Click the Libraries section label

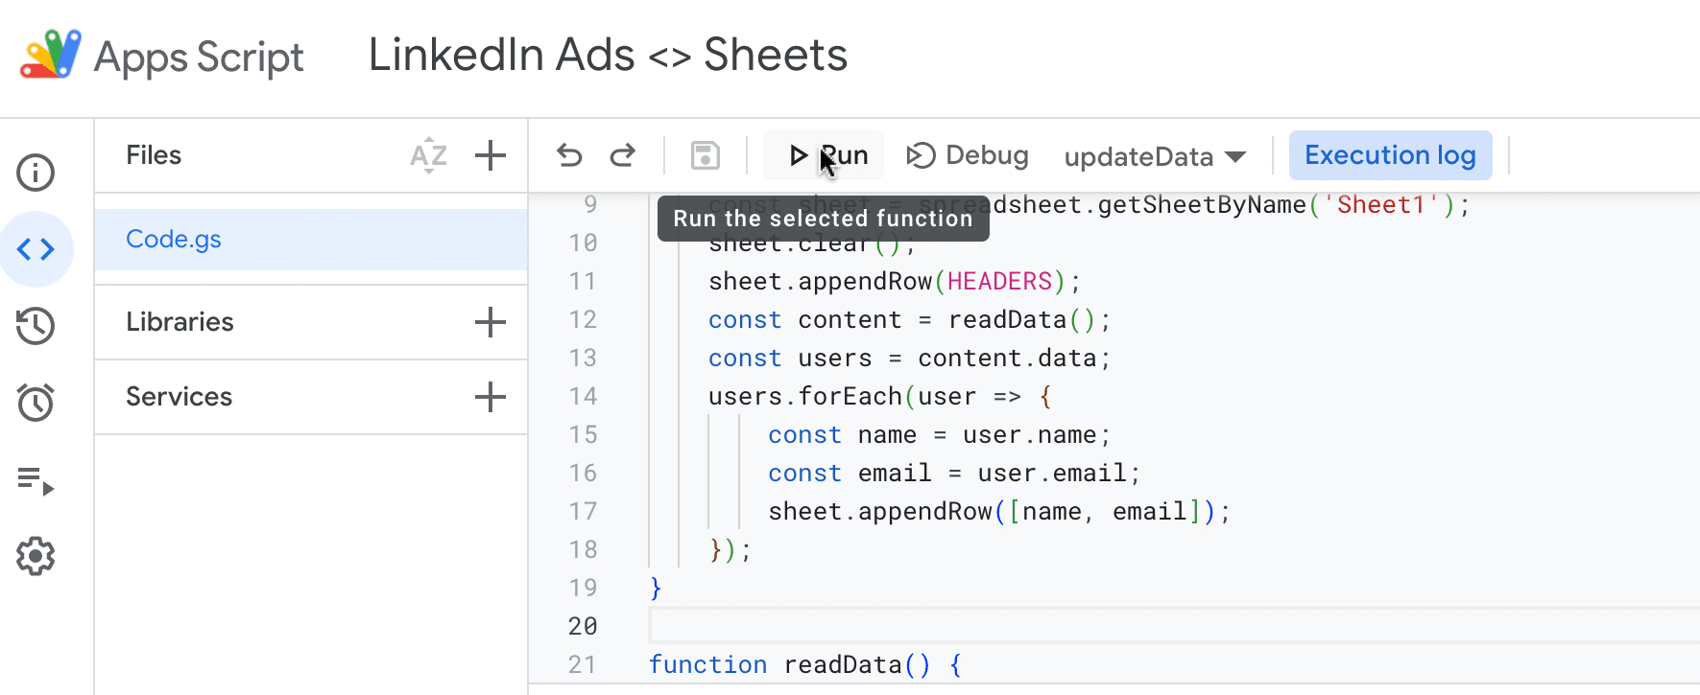(x=180, y=322)
